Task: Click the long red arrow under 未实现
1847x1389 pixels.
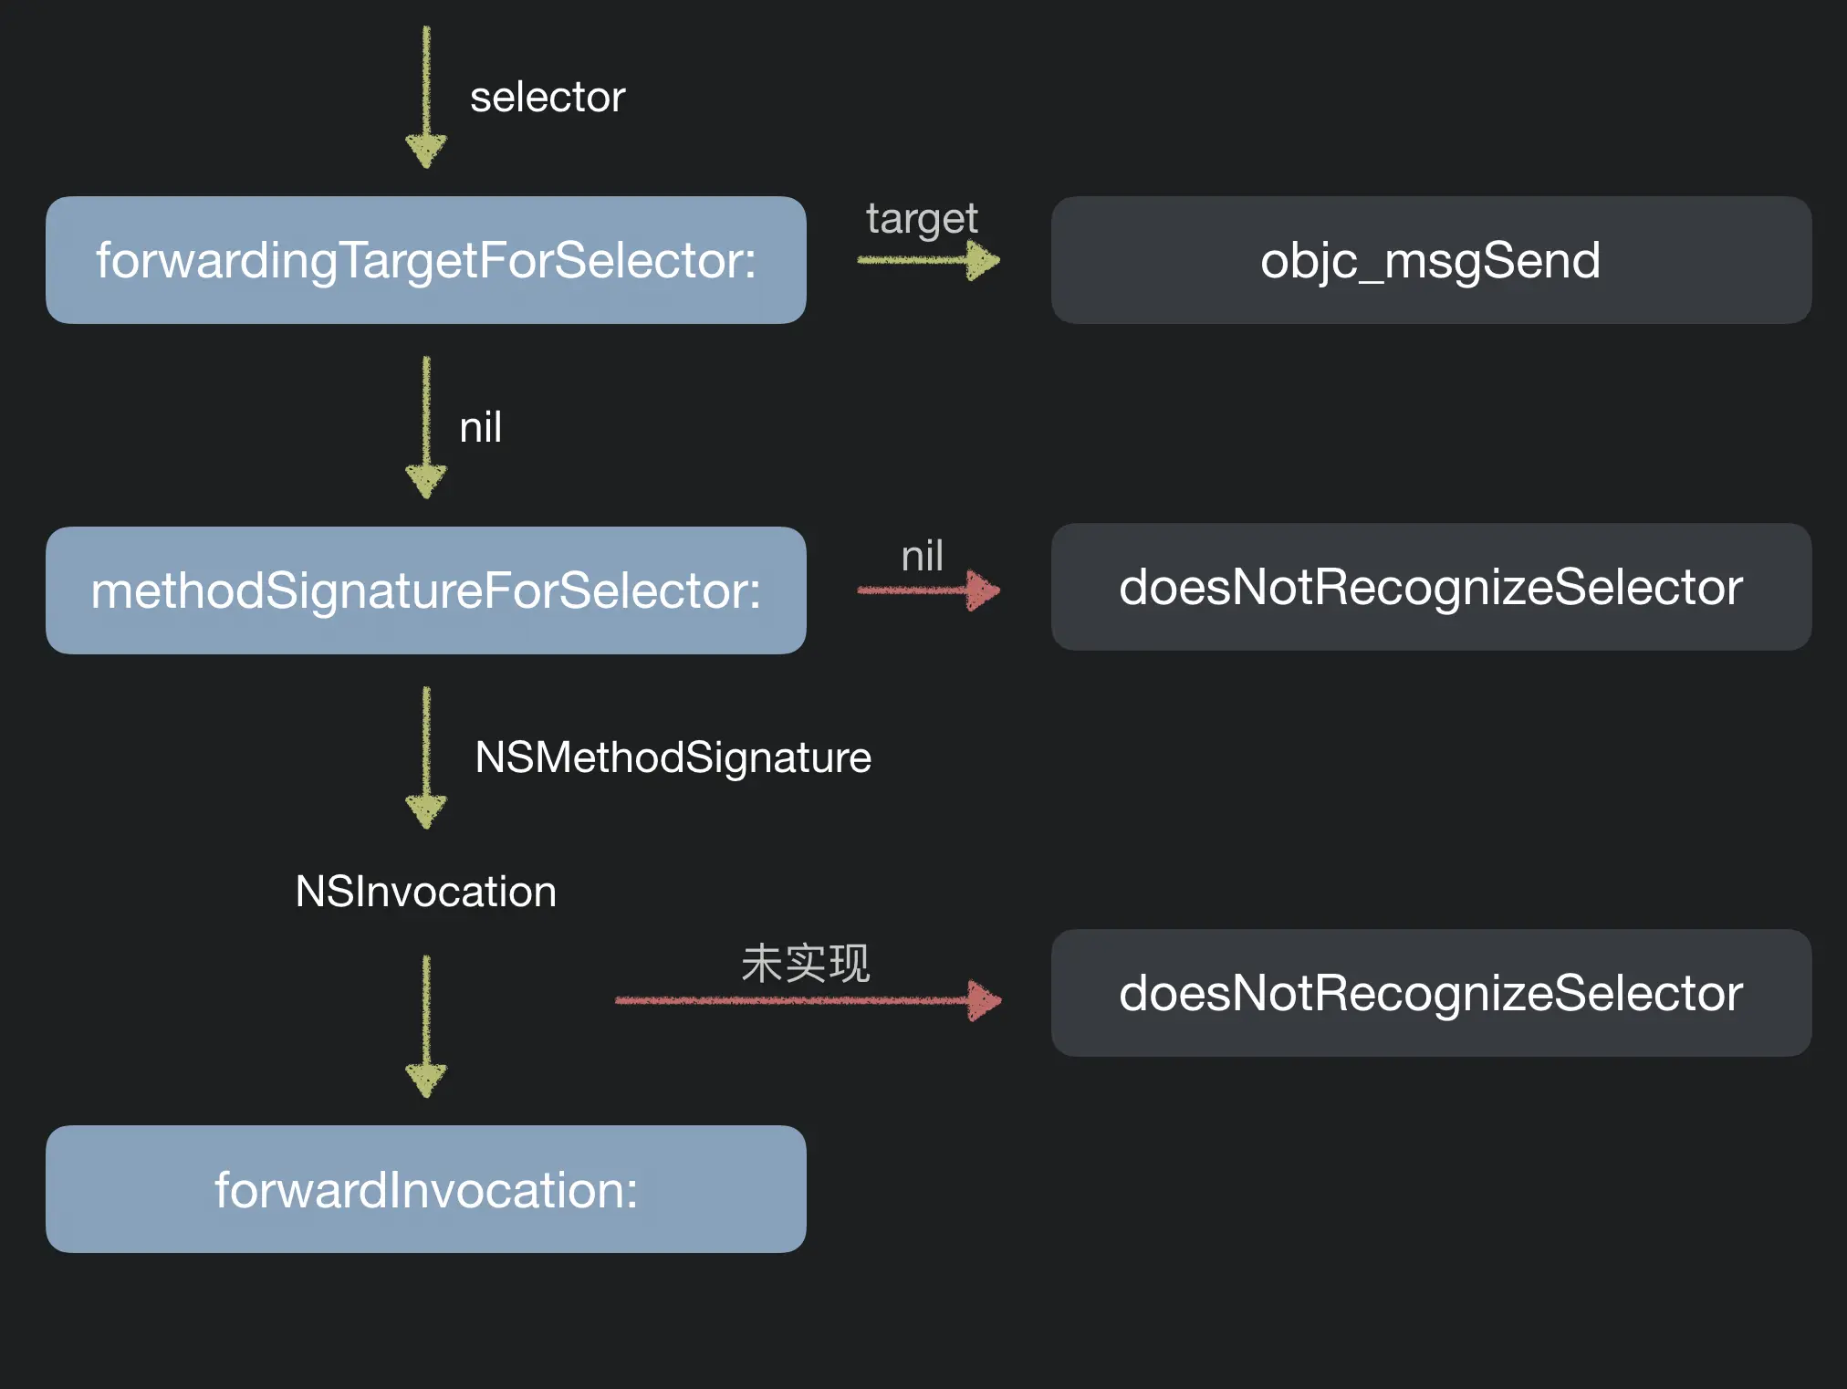Action: (x=808, y=1001)
